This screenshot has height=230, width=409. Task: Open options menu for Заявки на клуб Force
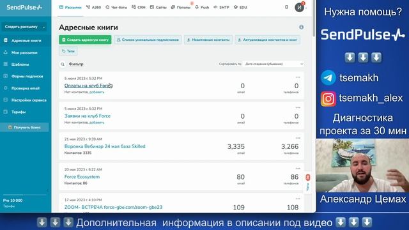click(x=298, y=107)
